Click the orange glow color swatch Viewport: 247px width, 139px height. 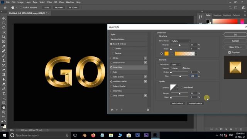(166, 54)
